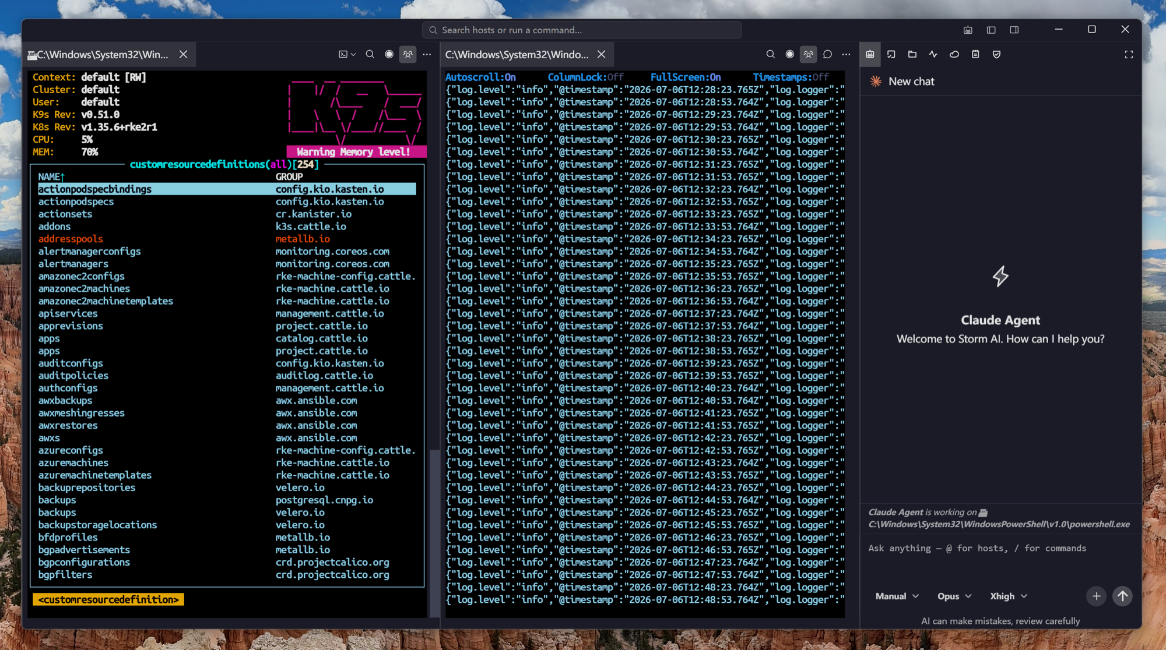Screen dimensions: 1166x650
Task: Select the AI agent tab icon in side panel
Action: (x=870, y=54)
